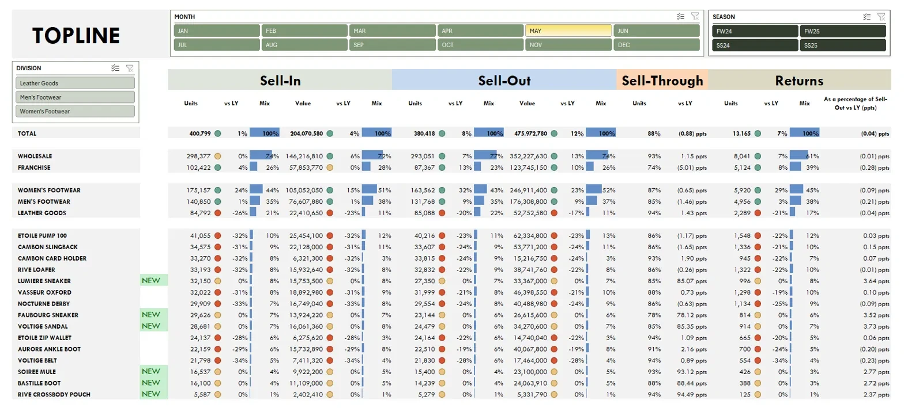
Task: Filter by season SS25
Action: (x=842, y=44)
